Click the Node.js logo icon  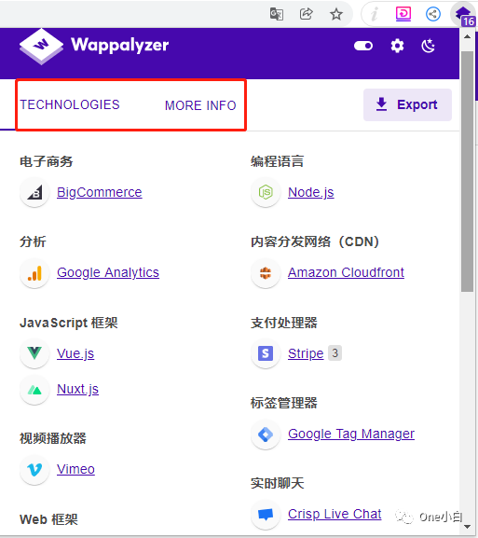266,192
